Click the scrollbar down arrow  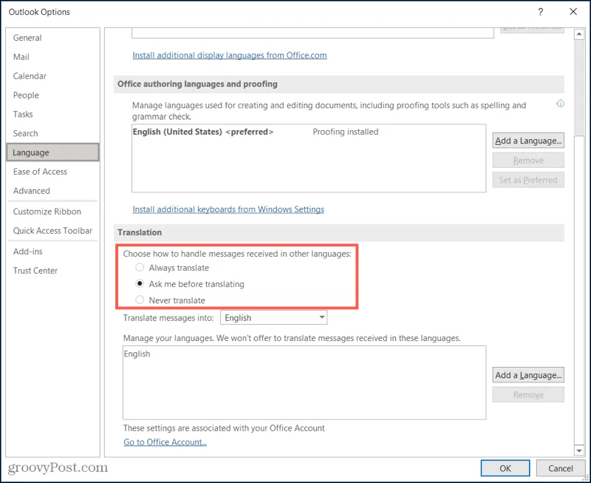[x=579, y=450]
